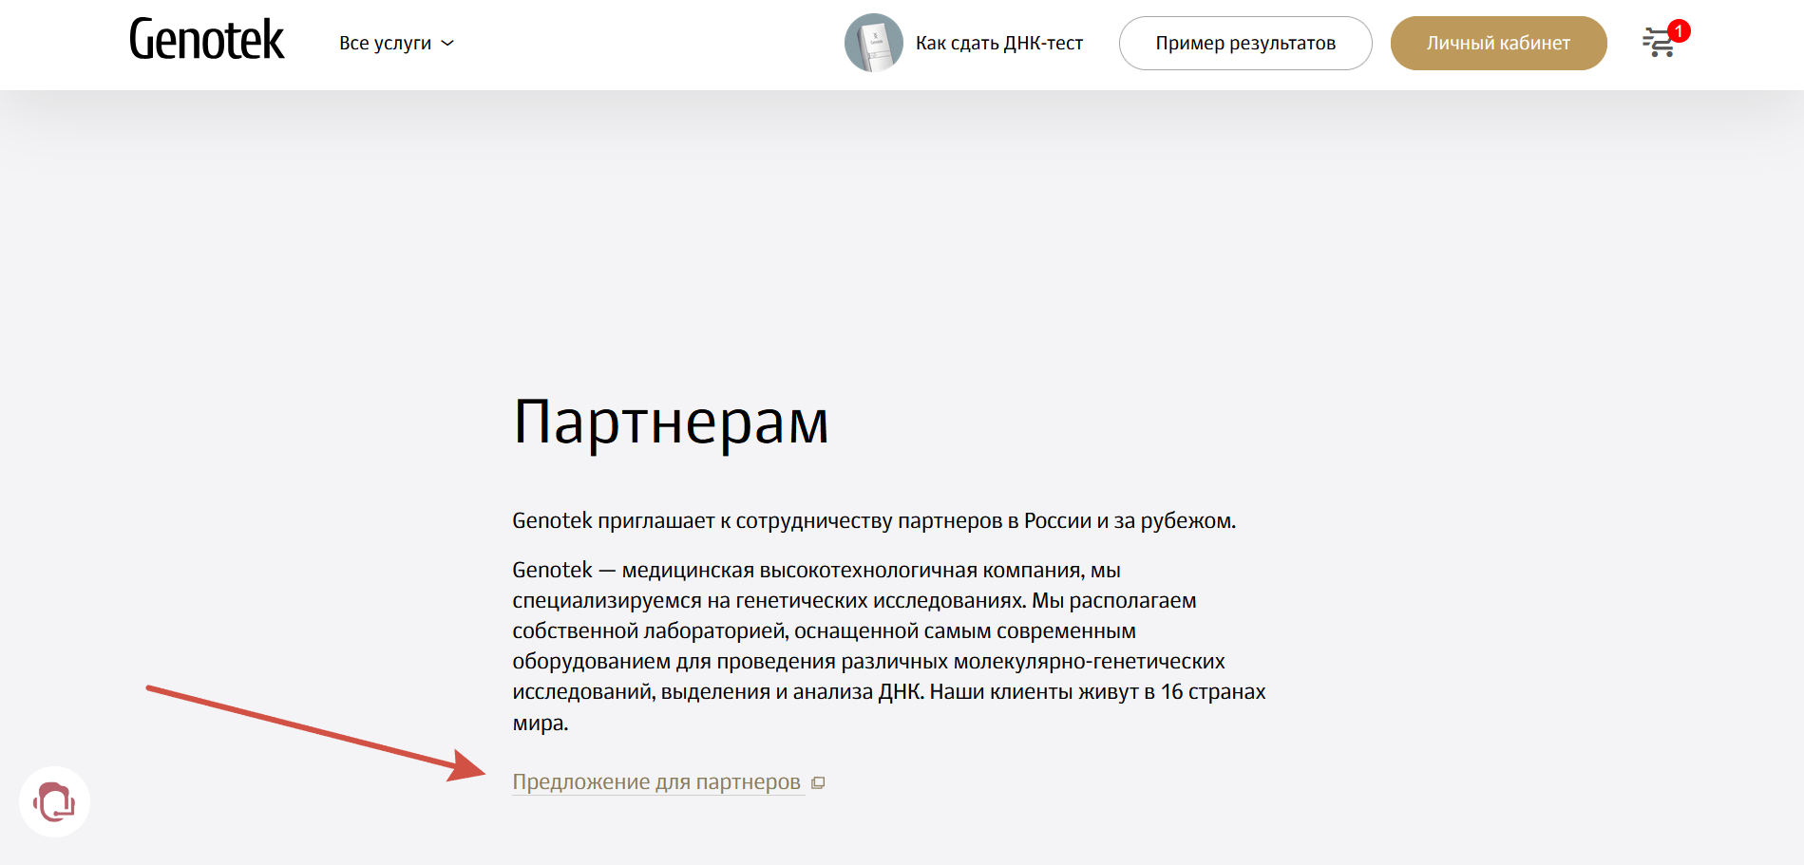Image resolution: width=1804 pixels, height=865 pixels.
Task: Expand the Все услуги dropdown
Action: [396, 43]
